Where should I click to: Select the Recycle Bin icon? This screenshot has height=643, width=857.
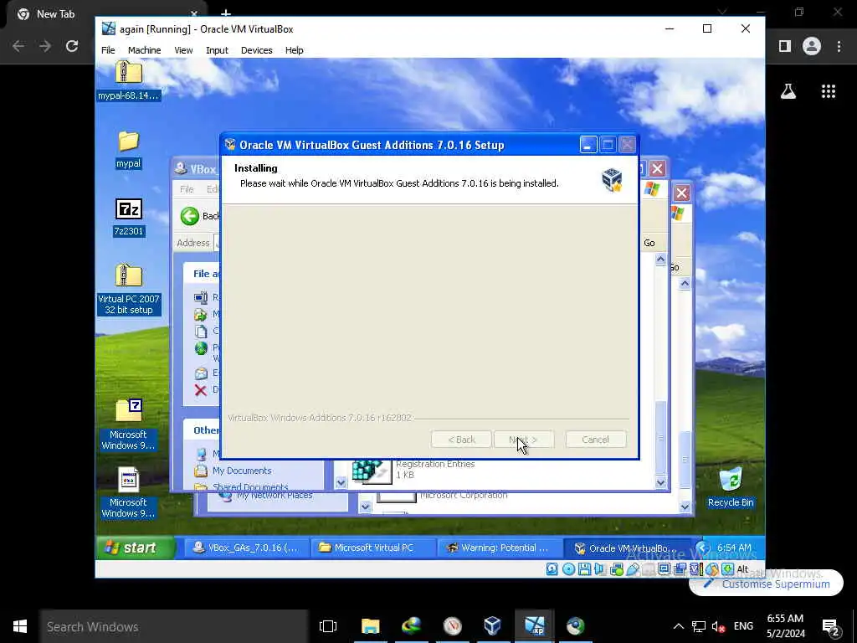[x=730, y=486]
